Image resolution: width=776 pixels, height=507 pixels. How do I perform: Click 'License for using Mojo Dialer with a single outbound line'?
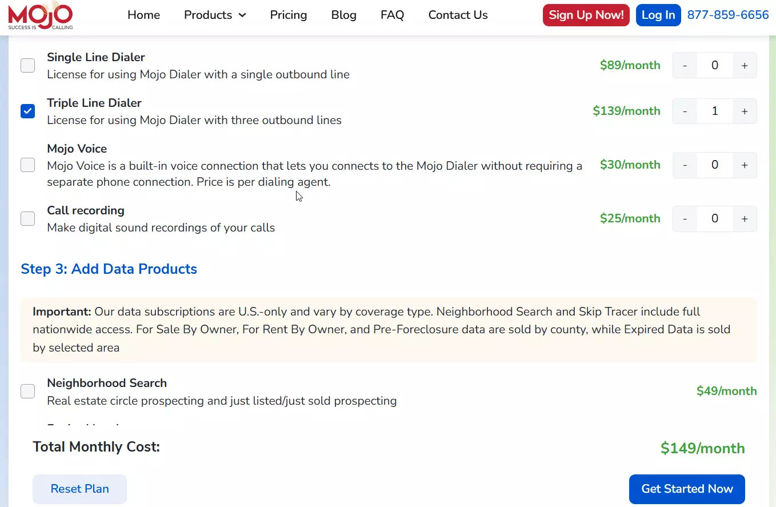(198, 74)
